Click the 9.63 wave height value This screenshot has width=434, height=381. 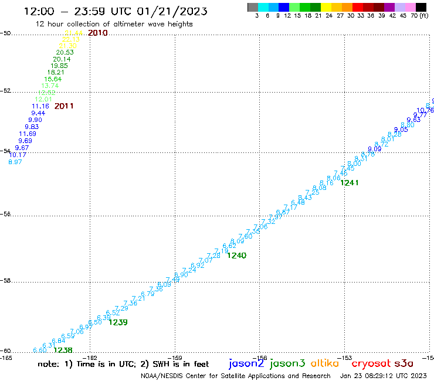[413, 120]
